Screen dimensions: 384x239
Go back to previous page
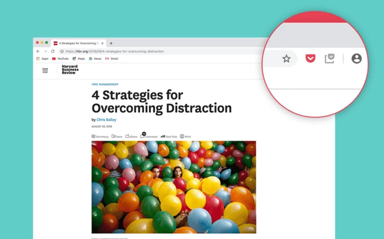38,51
